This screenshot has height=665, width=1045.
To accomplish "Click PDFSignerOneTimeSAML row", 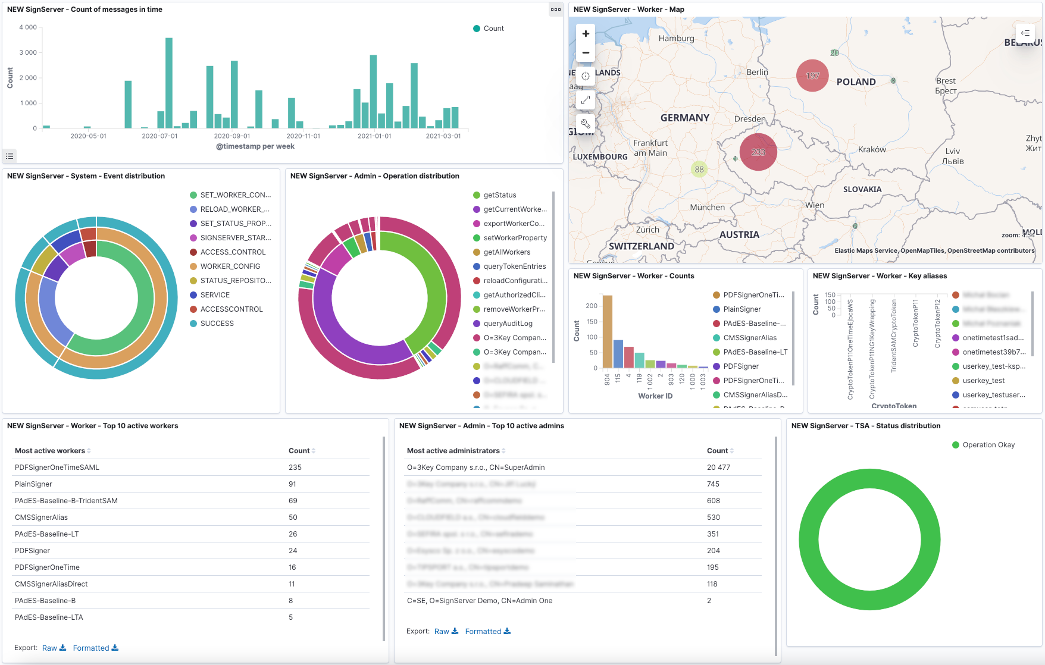I will point(192,468).
